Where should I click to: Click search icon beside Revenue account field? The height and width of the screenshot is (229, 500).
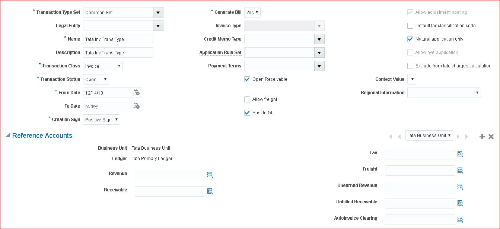point(210,175)
